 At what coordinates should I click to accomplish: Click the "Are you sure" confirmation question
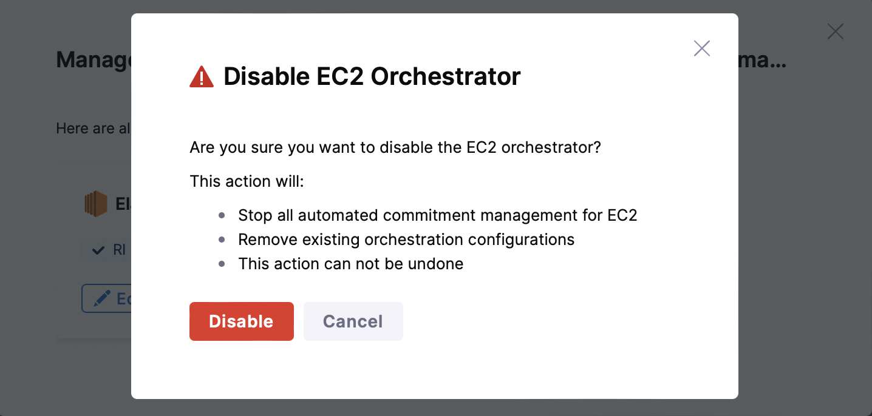coord(395,147)
